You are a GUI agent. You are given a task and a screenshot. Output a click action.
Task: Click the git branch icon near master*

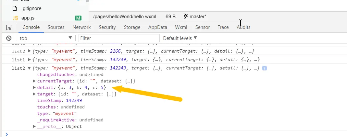tap(186, 16)
